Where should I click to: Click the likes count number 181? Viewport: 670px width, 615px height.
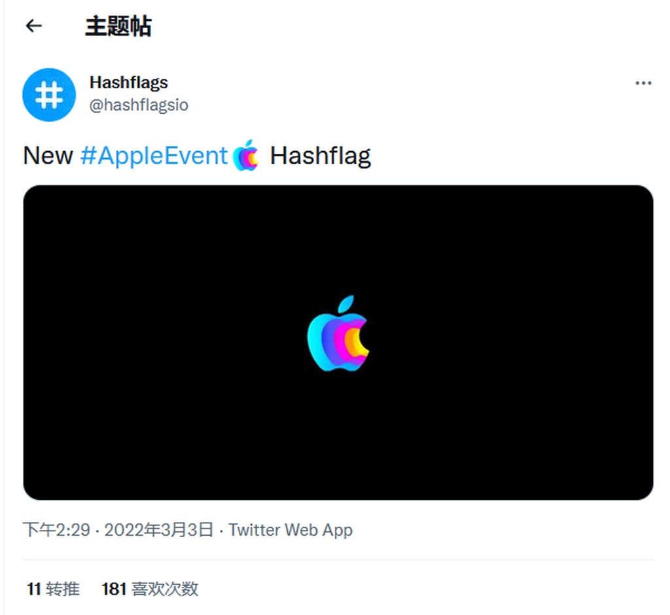coord(114,589)
